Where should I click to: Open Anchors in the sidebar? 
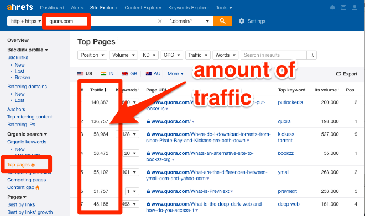[x=16, y=109]
